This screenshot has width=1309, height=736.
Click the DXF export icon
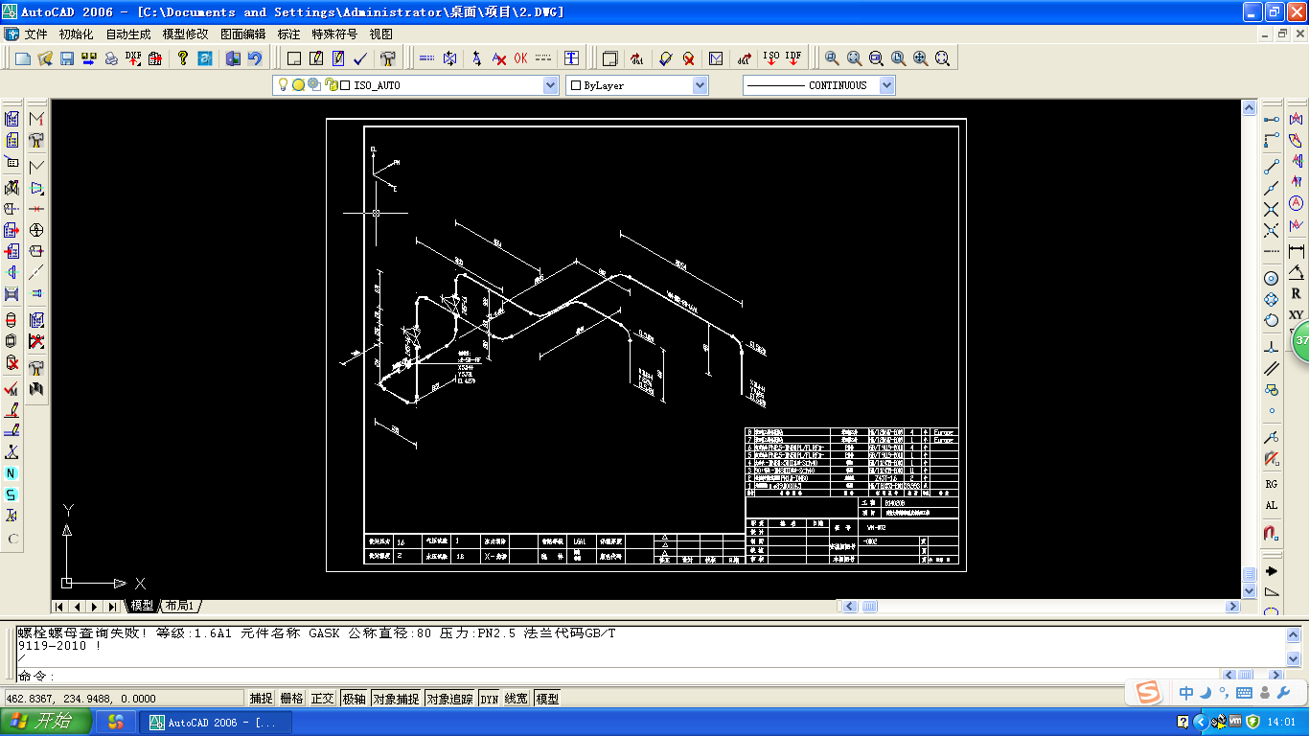133,58
